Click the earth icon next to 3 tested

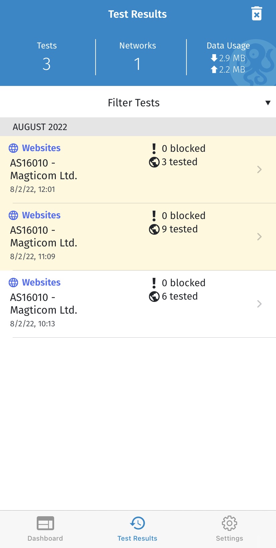coord(154,162)
